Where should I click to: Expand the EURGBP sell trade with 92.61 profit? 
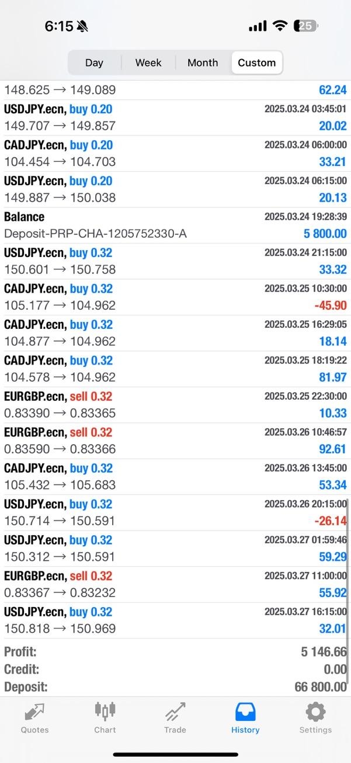[175, 441]
